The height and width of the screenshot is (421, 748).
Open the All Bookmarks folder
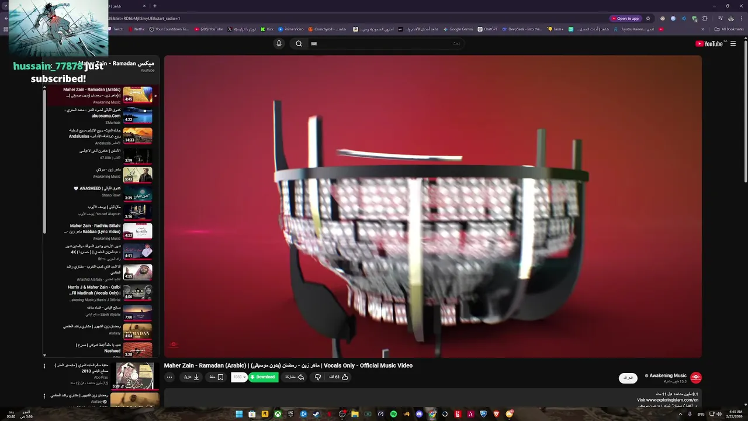(729, 29)
